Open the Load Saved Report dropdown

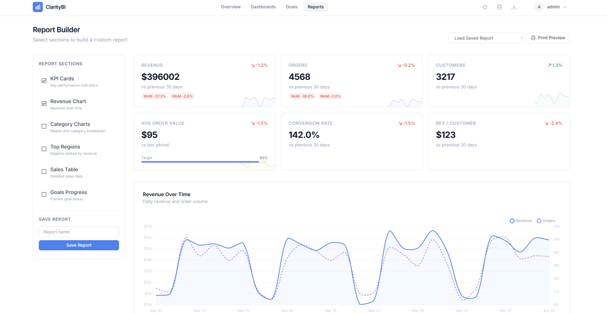485,37
